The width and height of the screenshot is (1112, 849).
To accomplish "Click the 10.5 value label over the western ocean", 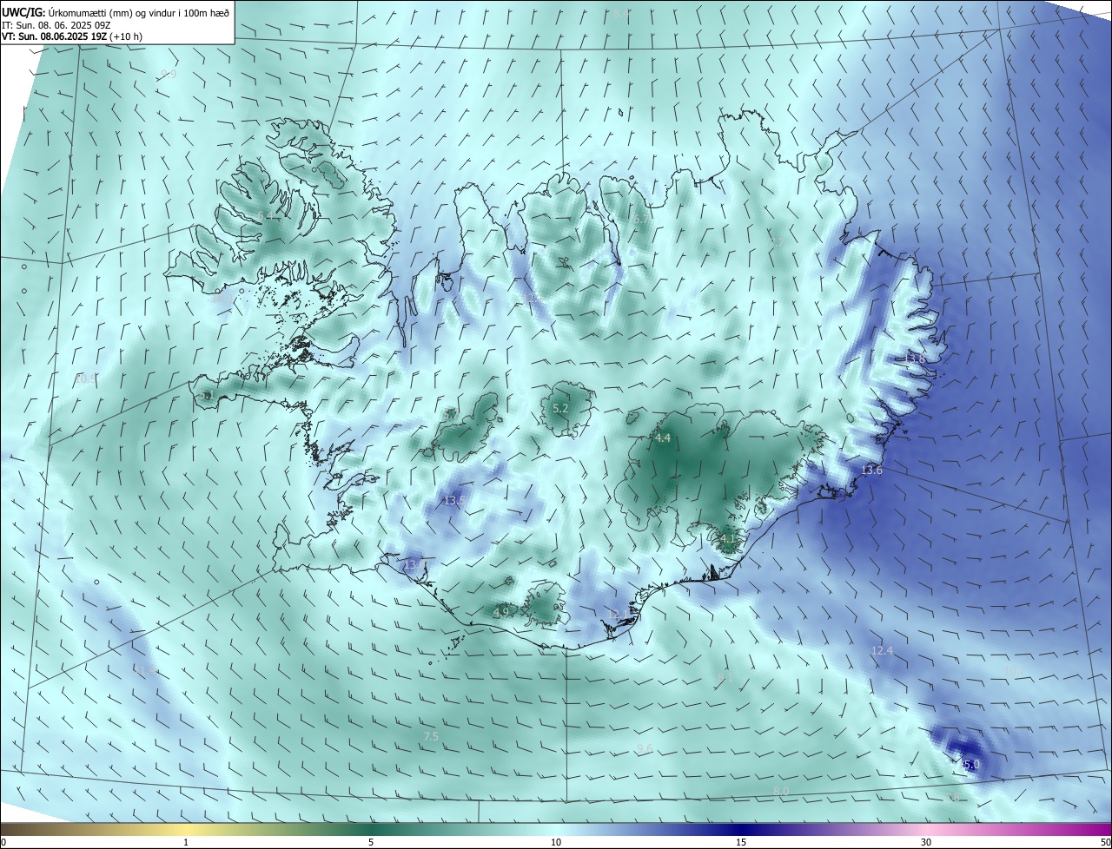I will (86, 378).
